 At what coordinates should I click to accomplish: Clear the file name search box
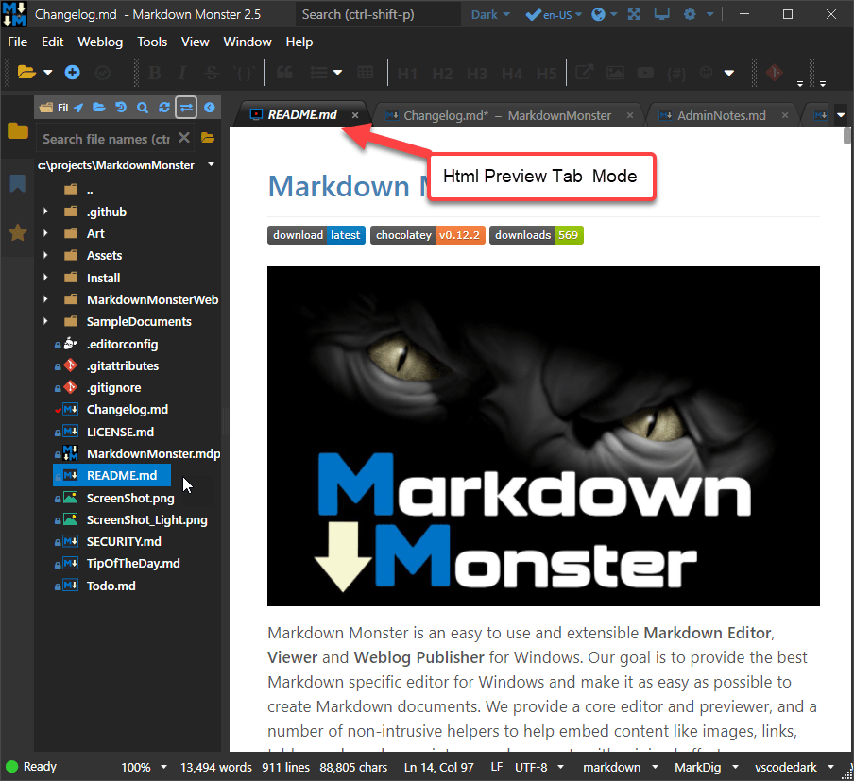(x=184, y=138)
